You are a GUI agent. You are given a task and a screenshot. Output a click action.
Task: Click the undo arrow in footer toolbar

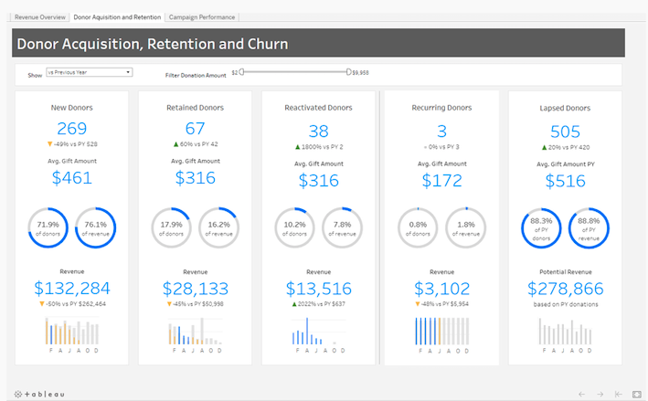[580, 394]
